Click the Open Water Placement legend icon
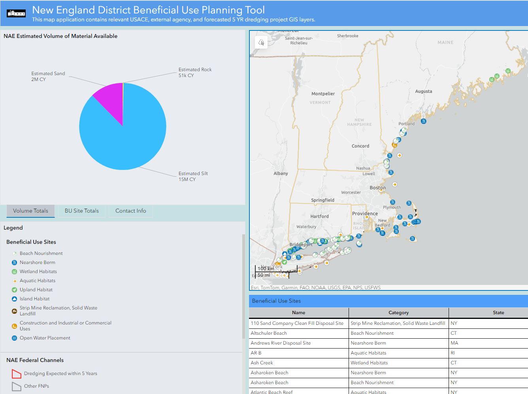The width and height of the screenshot is (528, 394). 15,338
